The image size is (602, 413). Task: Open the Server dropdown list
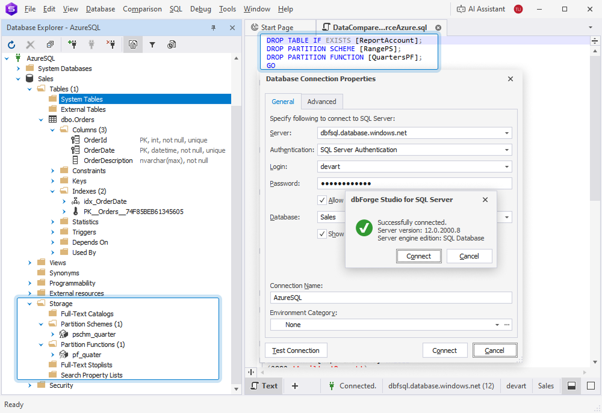507,133
